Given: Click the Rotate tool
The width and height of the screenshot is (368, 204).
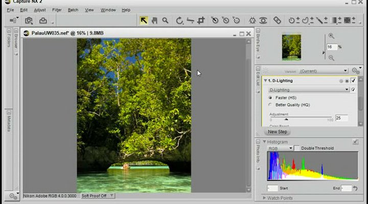Looking at the screenshot, I should 179,20.
